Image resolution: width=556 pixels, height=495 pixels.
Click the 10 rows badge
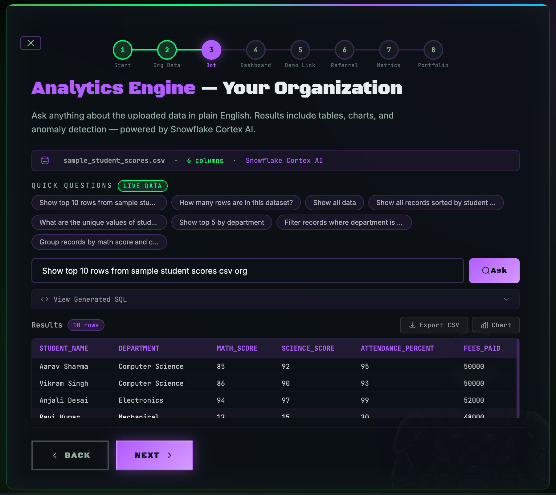[86, 325]
